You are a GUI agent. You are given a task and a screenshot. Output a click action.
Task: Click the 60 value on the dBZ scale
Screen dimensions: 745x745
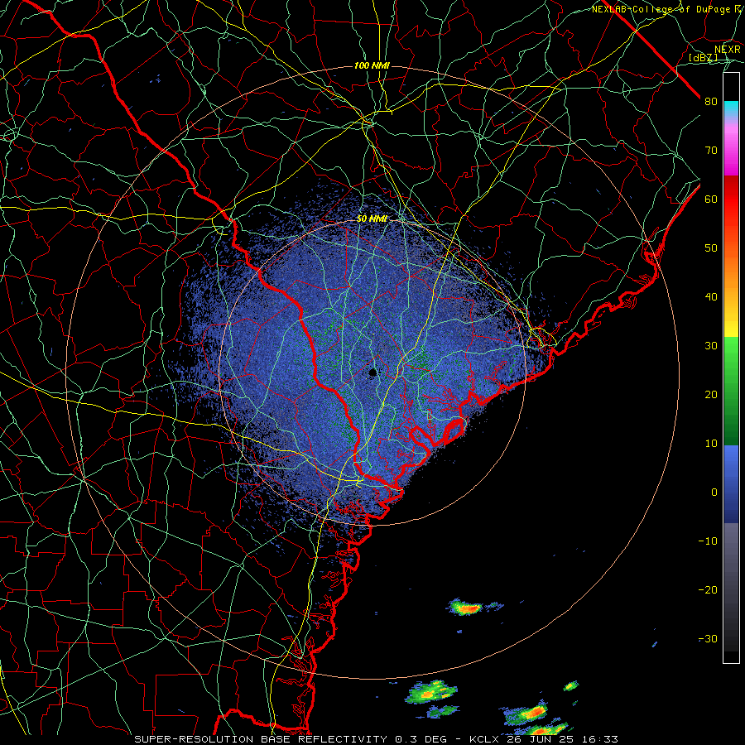tap(711, 199)
